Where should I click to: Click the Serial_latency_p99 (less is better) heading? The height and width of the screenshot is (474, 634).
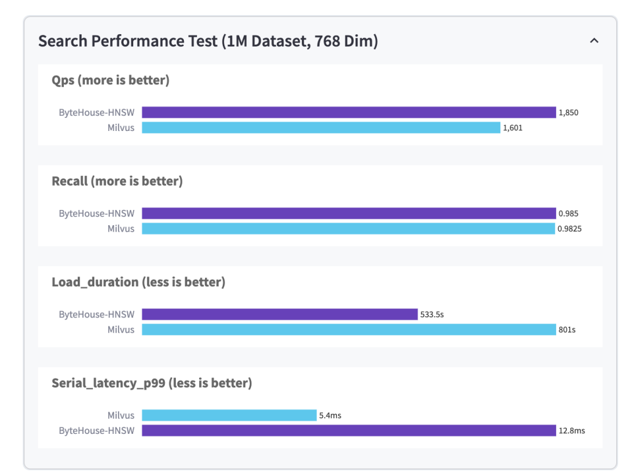(152, 383)
